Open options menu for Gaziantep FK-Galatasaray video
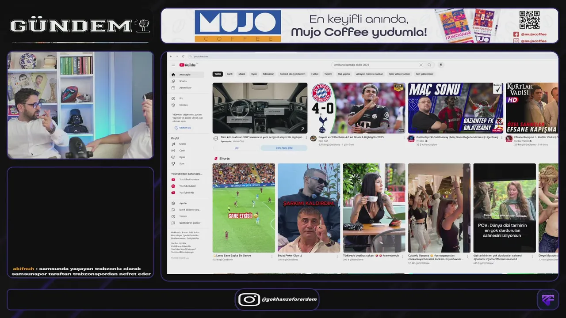 (x=502, y=138)
